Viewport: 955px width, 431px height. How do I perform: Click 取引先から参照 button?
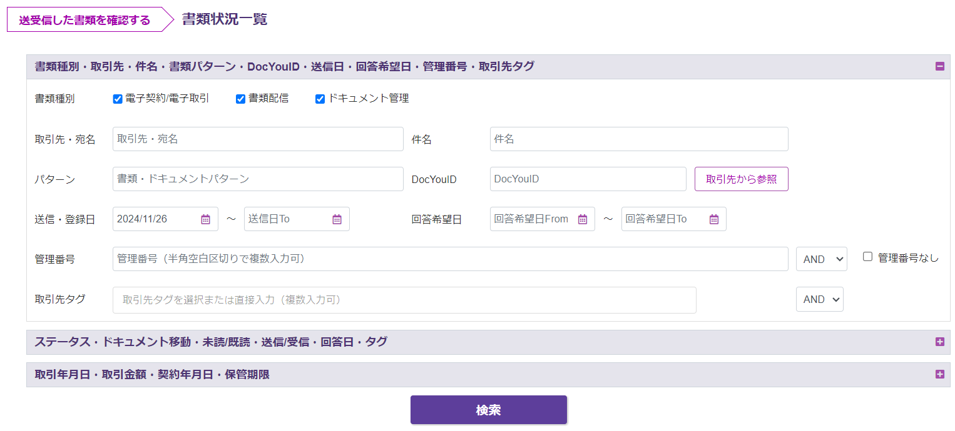(x=741, y=179)
